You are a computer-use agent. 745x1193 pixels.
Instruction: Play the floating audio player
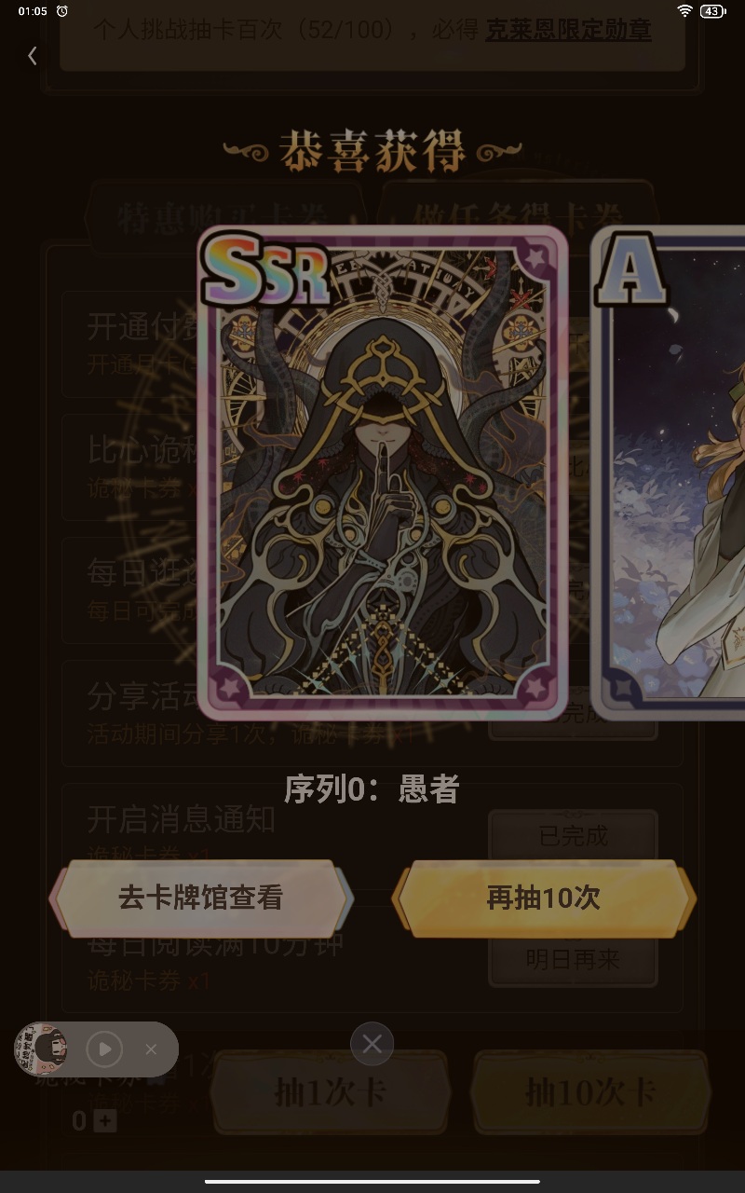104,1049
